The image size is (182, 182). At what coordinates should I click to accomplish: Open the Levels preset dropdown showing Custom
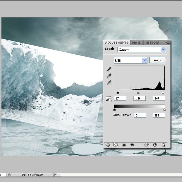click(x=163, y=49)
